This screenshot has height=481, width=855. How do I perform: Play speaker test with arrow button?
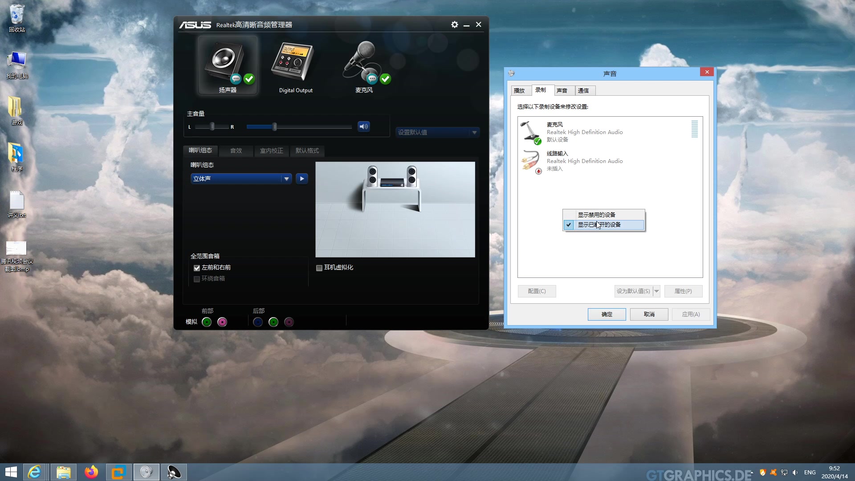302,179
